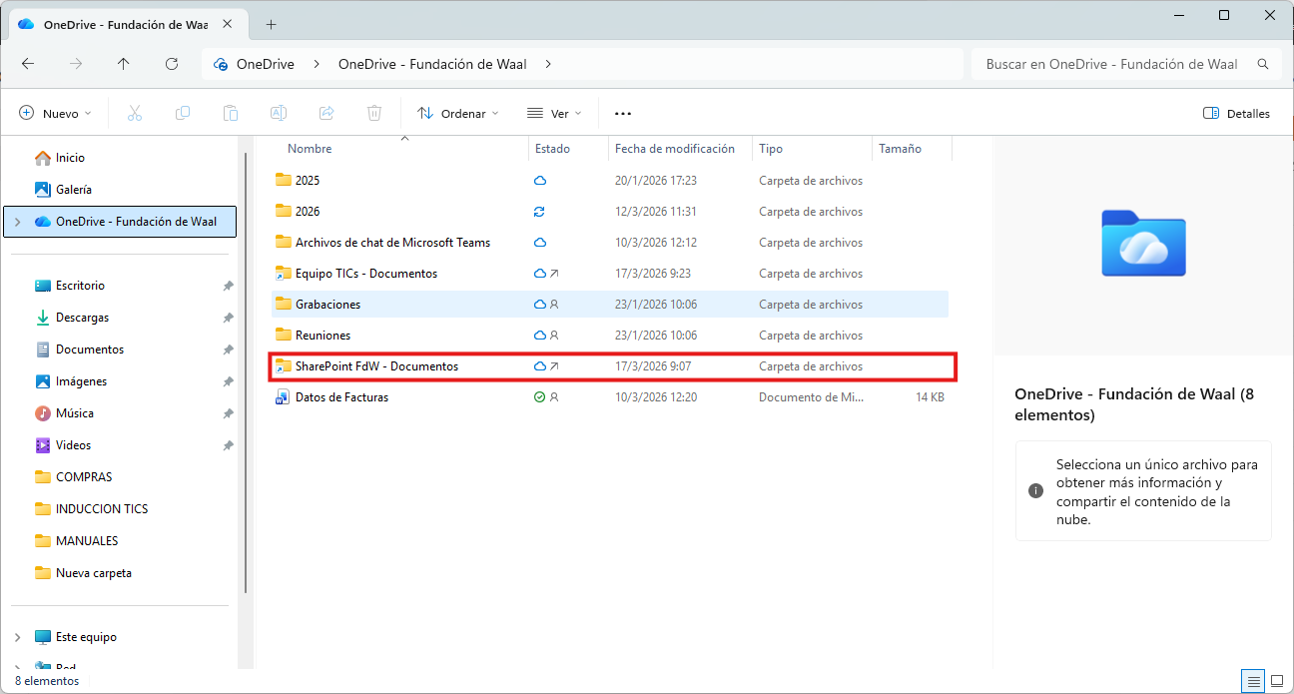This screenshot has height=694, width=1294.
Task: Open the Nuevo dropdown menu
Action: [x=56, y=114]
